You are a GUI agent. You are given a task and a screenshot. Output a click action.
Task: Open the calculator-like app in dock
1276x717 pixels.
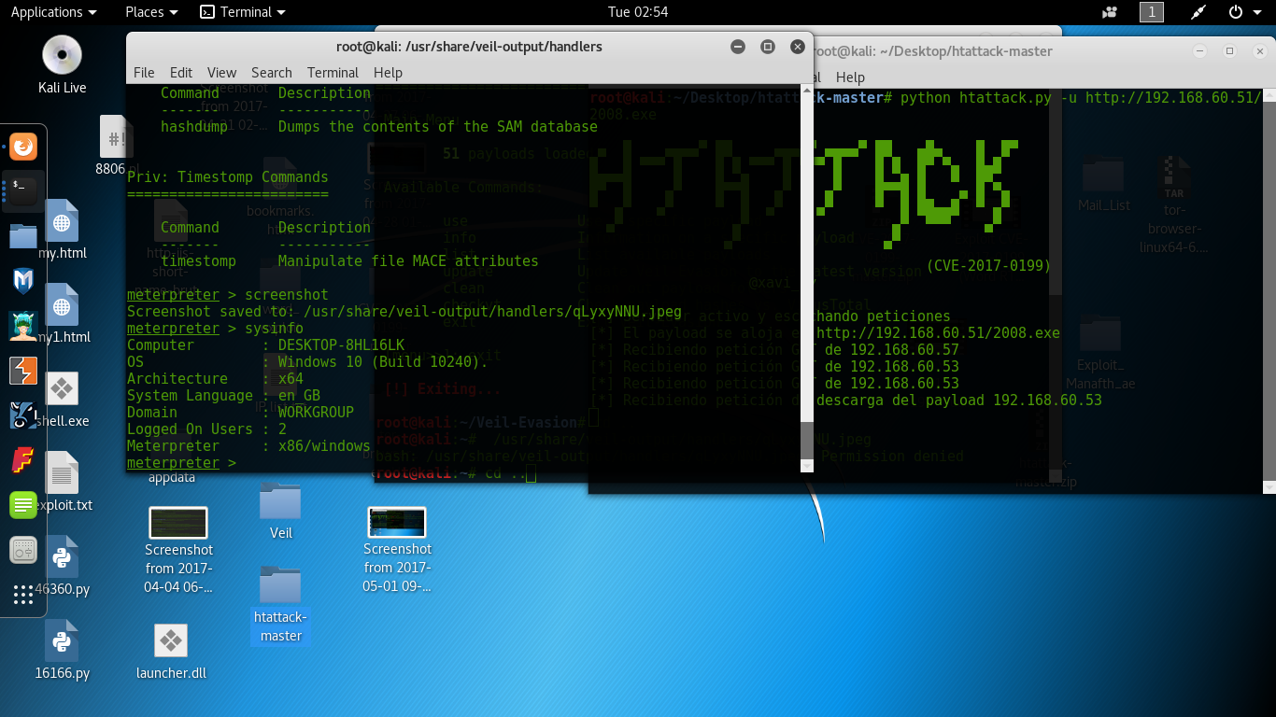[x=23, y=550]
